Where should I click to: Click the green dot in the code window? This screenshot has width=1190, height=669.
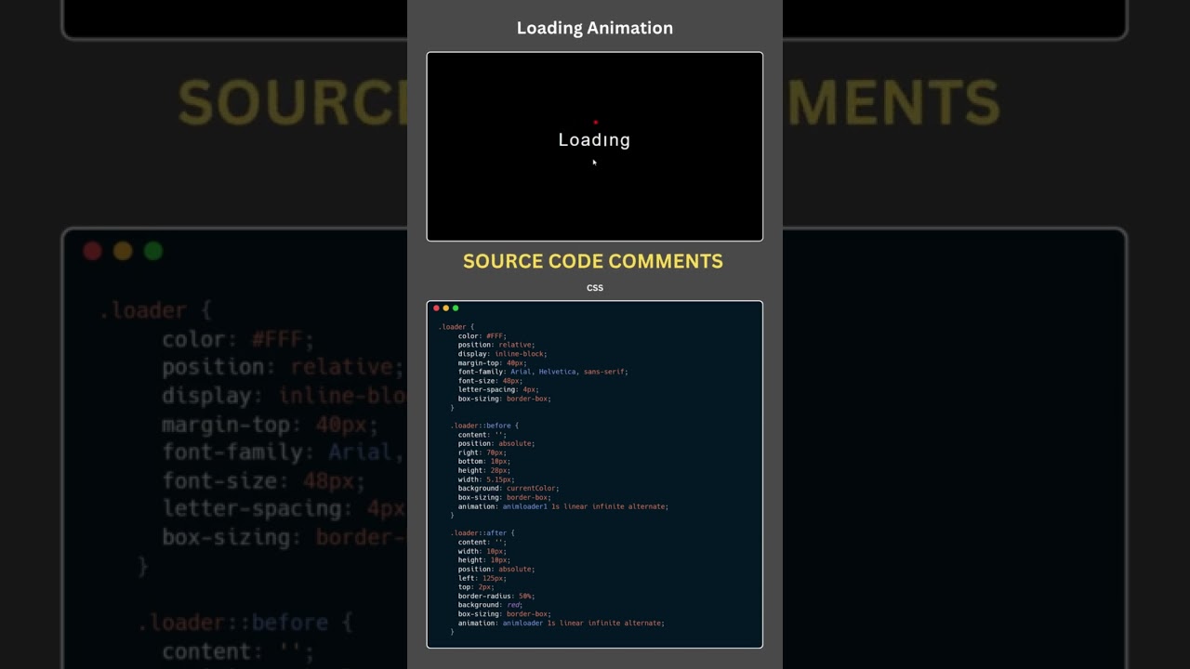[x=456, y=308]
